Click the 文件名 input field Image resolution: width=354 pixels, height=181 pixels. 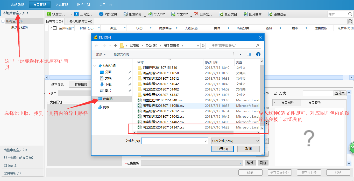[174, 141]
